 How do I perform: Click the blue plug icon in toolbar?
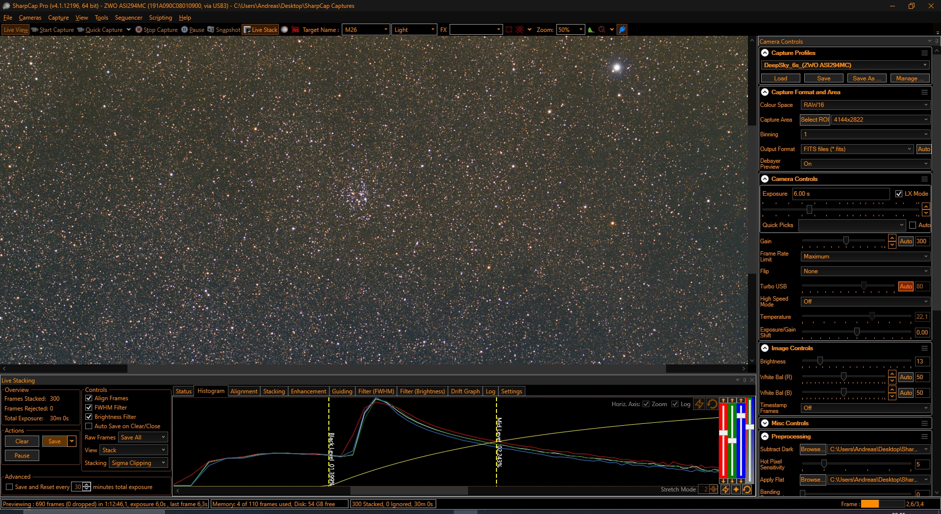click(622, 29)
